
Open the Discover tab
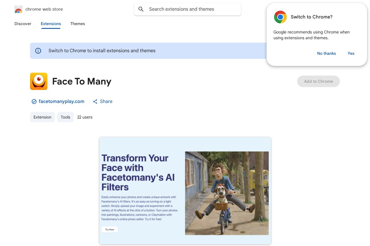pyautogui.click(x=23, y=24)
